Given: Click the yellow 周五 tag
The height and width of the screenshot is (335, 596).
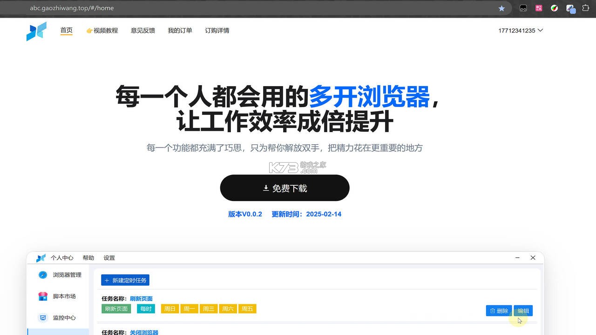Looking at the screenshot, I should point(247,309).
